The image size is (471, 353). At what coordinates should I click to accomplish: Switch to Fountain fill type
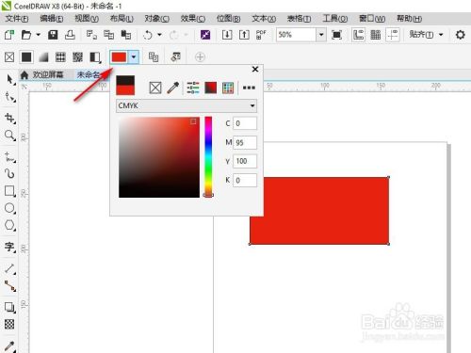pyautogui.click(x=43, y=57)
